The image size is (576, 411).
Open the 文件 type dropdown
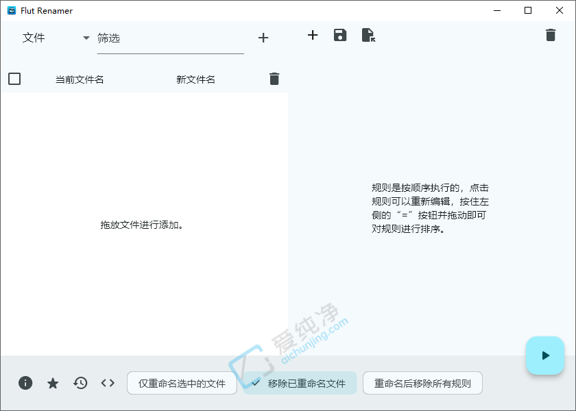pyautogui.click(x=56, y=38)
